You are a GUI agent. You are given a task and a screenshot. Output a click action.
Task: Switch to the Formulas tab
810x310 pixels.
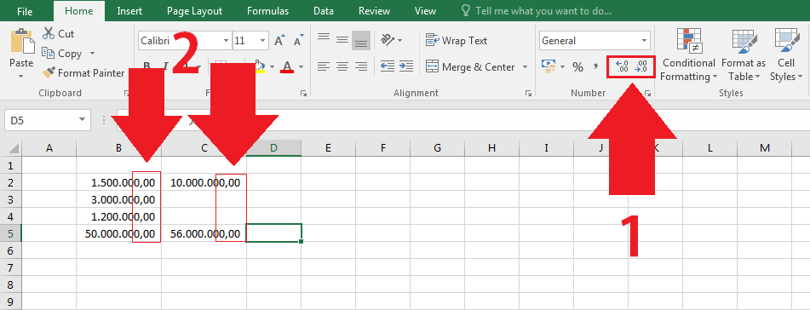[x=267, y=11]
